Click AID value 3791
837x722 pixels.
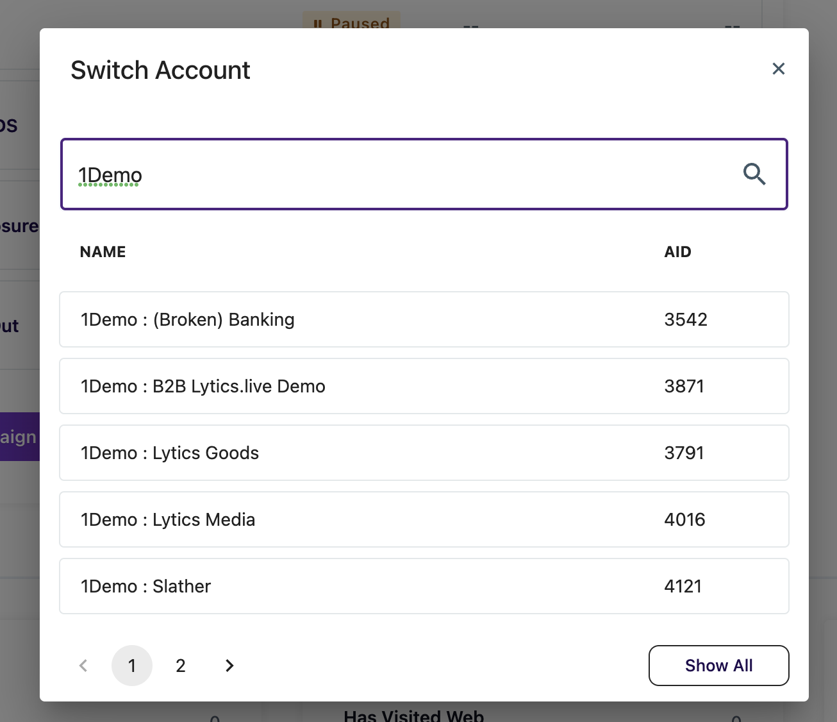click(x=684, y=453)
